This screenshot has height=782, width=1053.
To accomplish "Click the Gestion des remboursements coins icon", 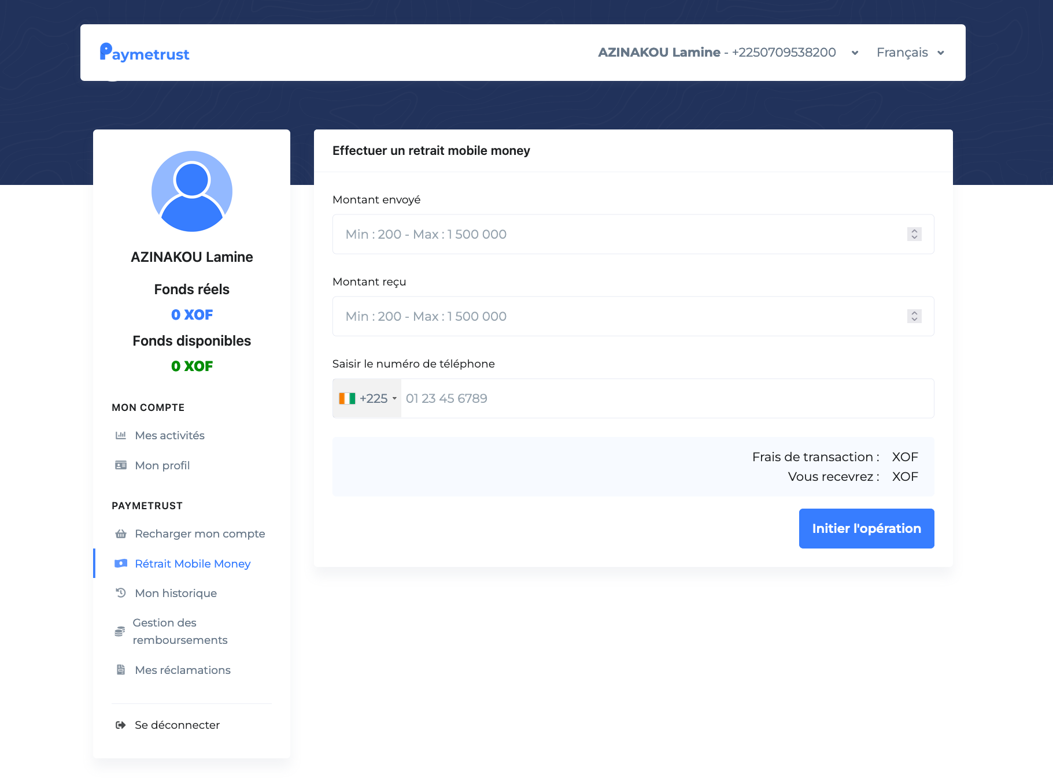I will pyautogui.click(x=120, y=631).
